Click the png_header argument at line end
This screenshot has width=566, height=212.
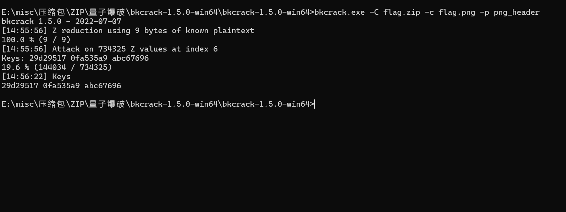tap(517, 12)
